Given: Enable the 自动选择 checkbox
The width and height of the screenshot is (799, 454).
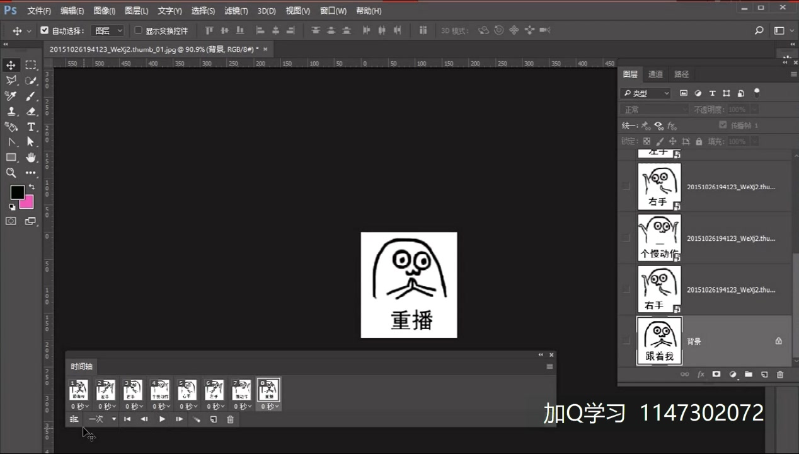Looking at the screenshot, I should (x=43, y=30).
